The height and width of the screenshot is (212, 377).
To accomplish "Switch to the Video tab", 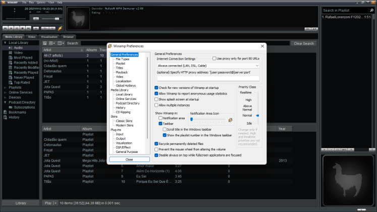I will pyautogui.click(x=31, y=37).
